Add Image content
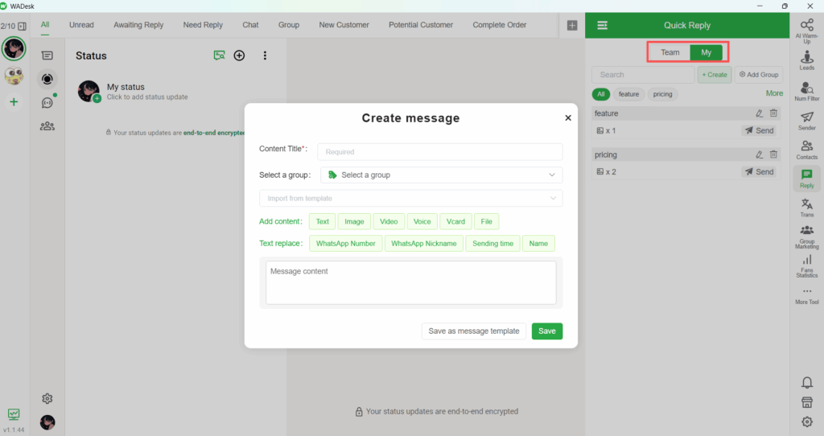 pyautogui.click(x=354, y=222)
